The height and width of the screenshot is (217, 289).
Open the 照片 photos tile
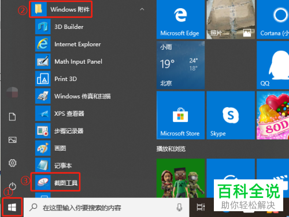pos(231,20)
